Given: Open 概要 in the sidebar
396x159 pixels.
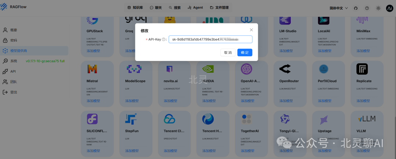Looking at the screenshot, I should (x=34, y=30).
